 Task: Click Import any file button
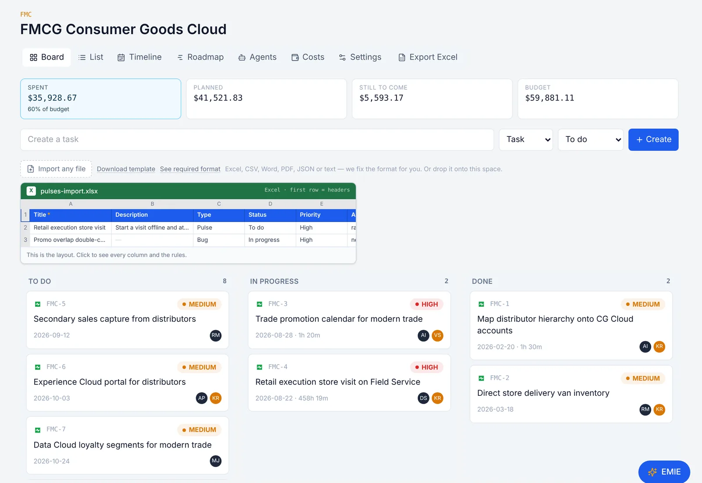(56, 169)
